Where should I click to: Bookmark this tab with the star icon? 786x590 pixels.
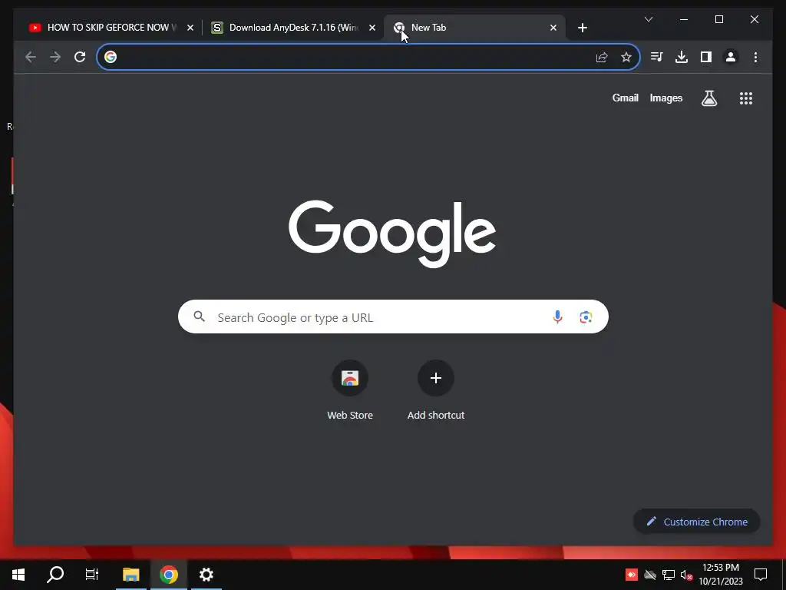click(x=626, y=57)
